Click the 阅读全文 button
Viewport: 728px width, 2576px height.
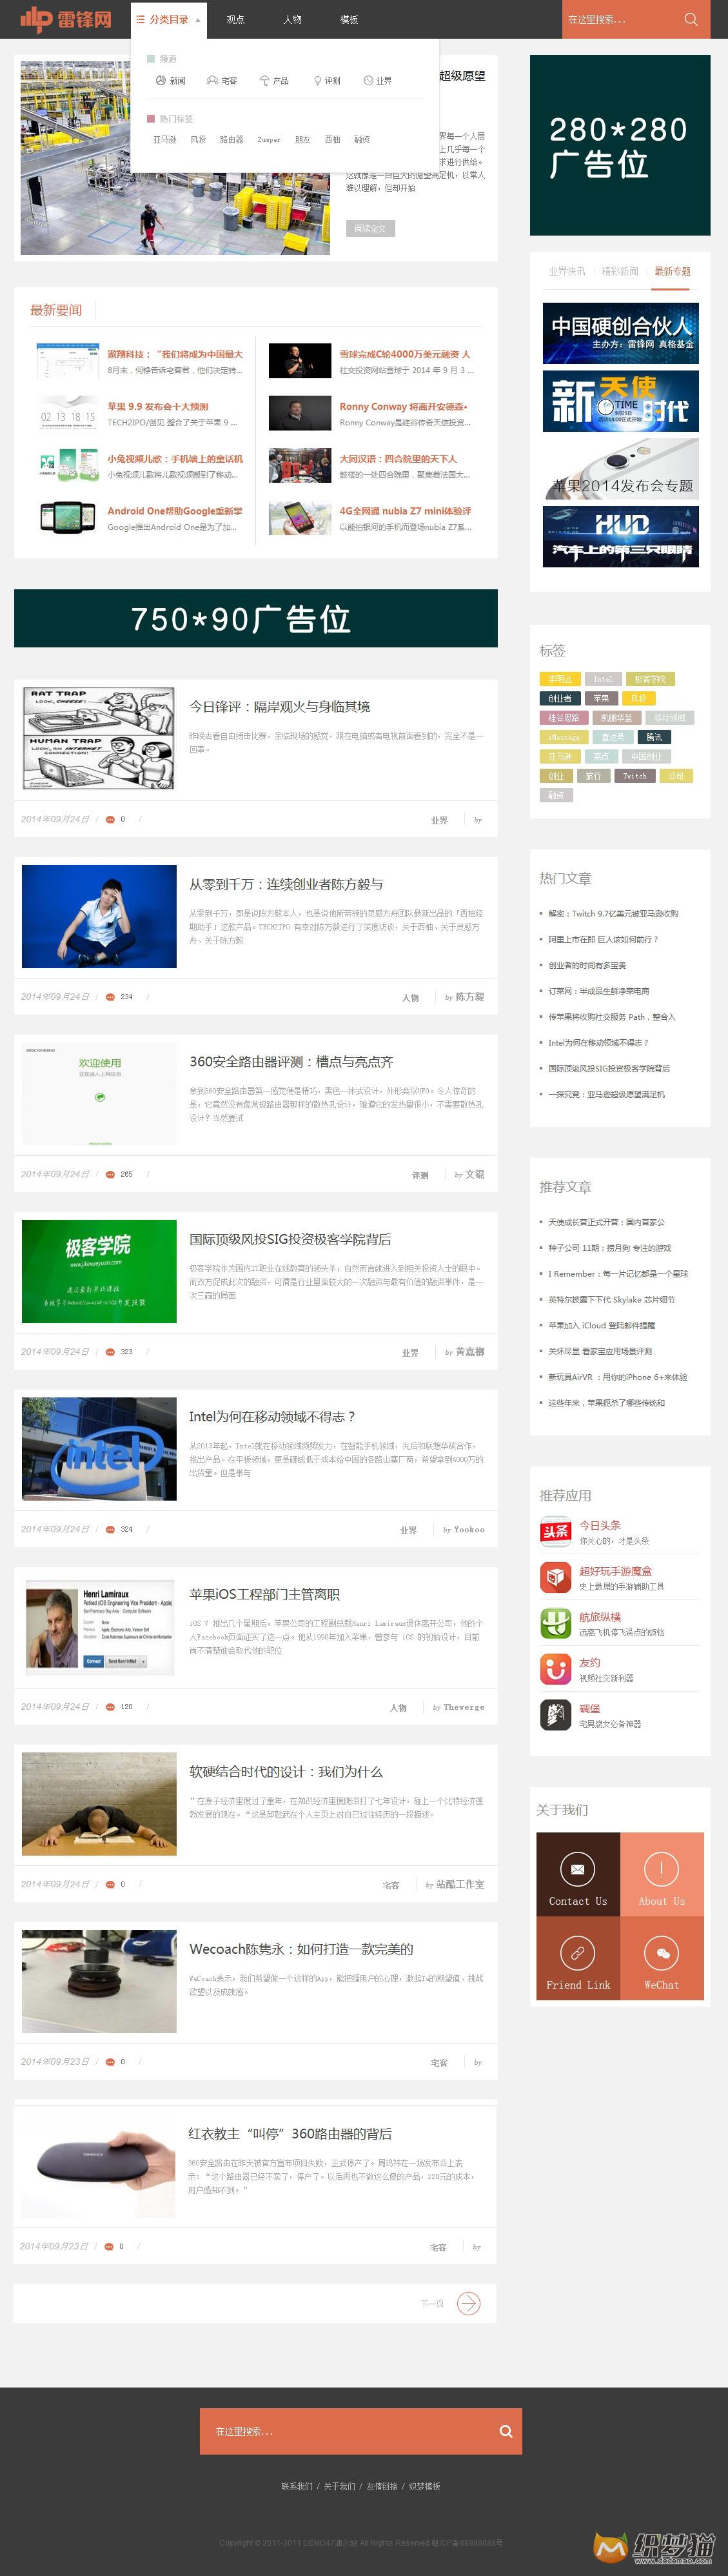pyautogui.click(x=371, y=228)
